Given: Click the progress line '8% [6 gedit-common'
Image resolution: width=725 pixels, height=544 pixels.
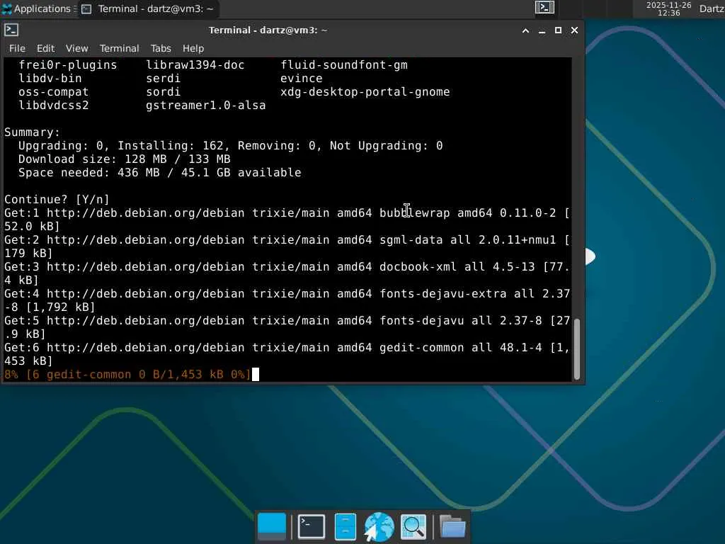Looking at the screenshot, I should coord(127,374).
